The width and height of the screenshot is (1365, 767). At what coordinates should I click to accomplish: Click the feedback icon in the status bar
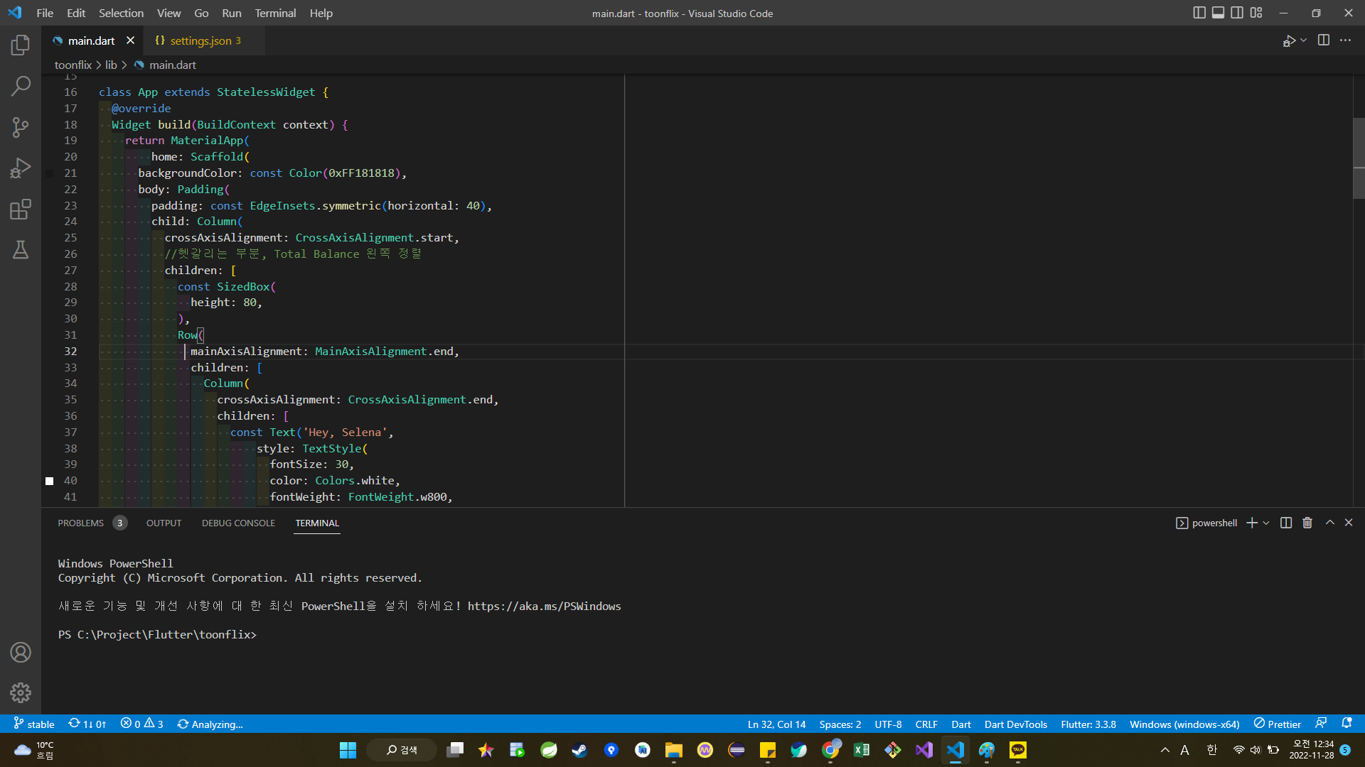tap(1321, 724)
